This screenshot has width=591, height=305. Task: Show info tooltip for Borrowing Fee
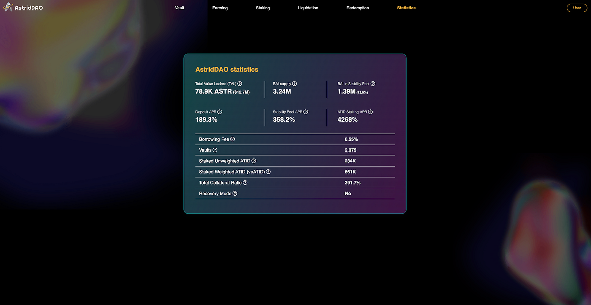tap(233, 139)
